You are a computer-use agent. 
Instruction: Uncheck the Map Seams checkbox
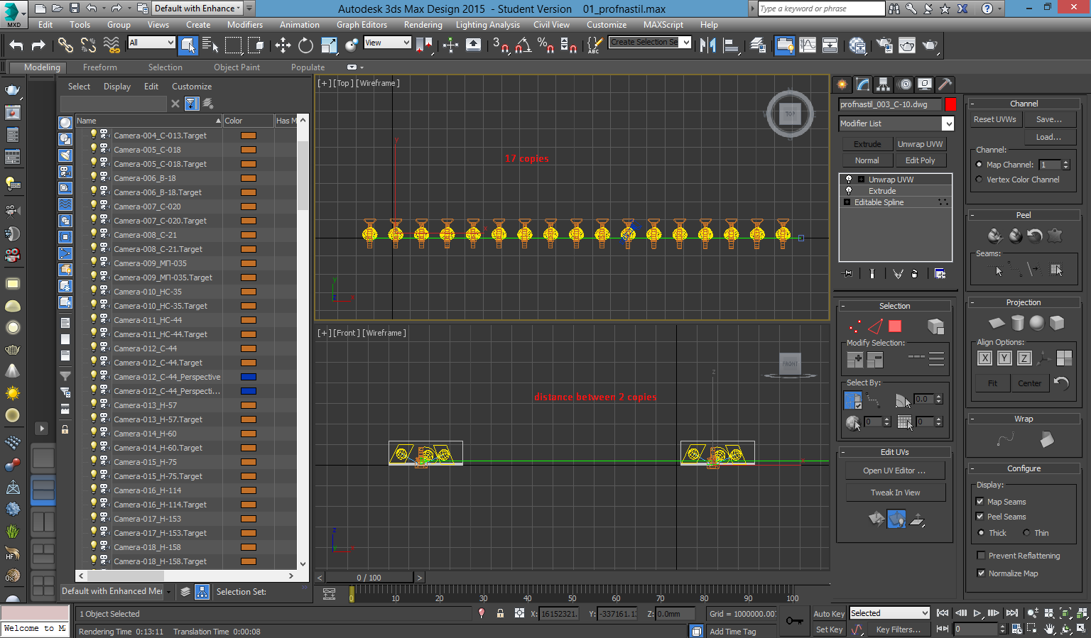981,502
